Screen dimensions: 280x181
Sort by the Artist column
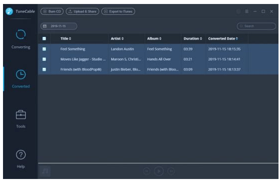pos(117,38)
